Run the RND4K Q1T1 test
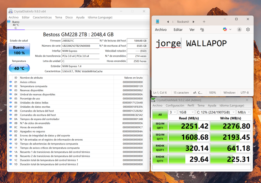Screen dimensions: 261x183 [x=160, y=159]
